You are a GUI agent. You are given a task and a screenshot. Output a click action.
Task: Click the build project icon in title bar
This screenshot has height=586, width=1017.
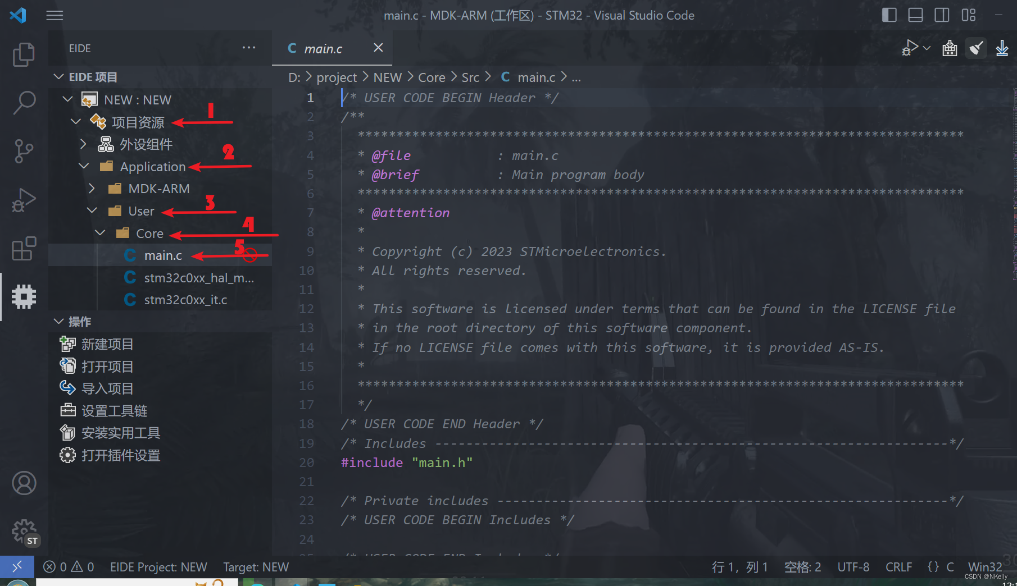point(949,48)
